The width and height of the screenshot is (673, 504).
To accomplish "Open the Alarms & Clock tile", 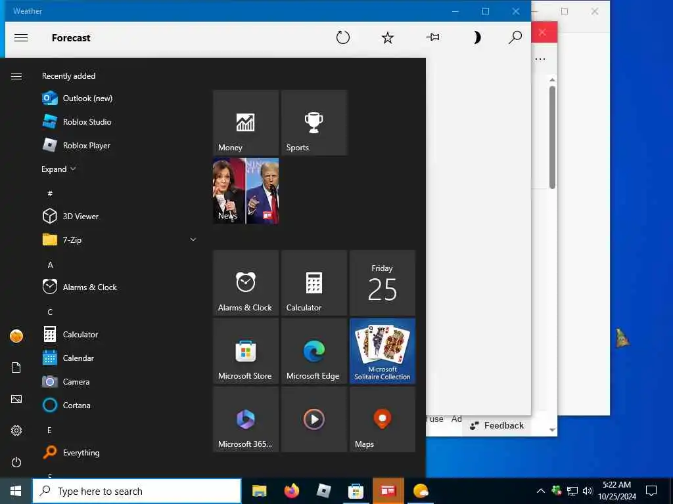I will (246, 283).
